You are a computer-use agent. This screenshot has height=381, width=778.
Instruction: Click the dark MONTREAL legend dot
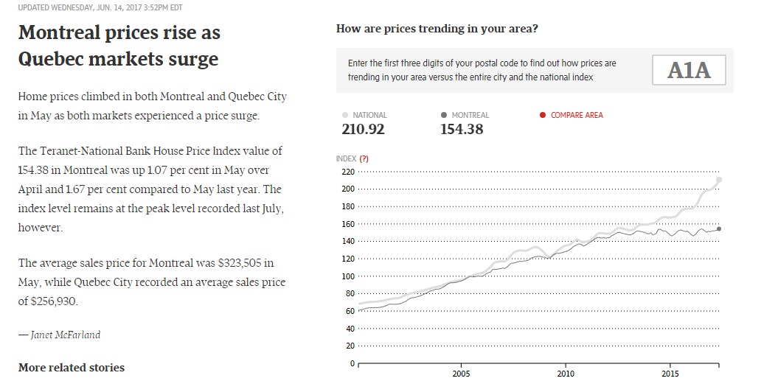[x=443, y=115]
